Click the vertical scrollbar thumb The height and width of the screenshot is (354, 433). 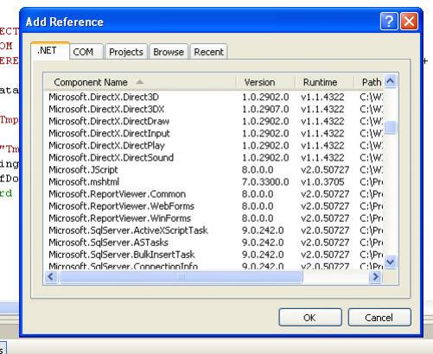(x=391, y=127)
